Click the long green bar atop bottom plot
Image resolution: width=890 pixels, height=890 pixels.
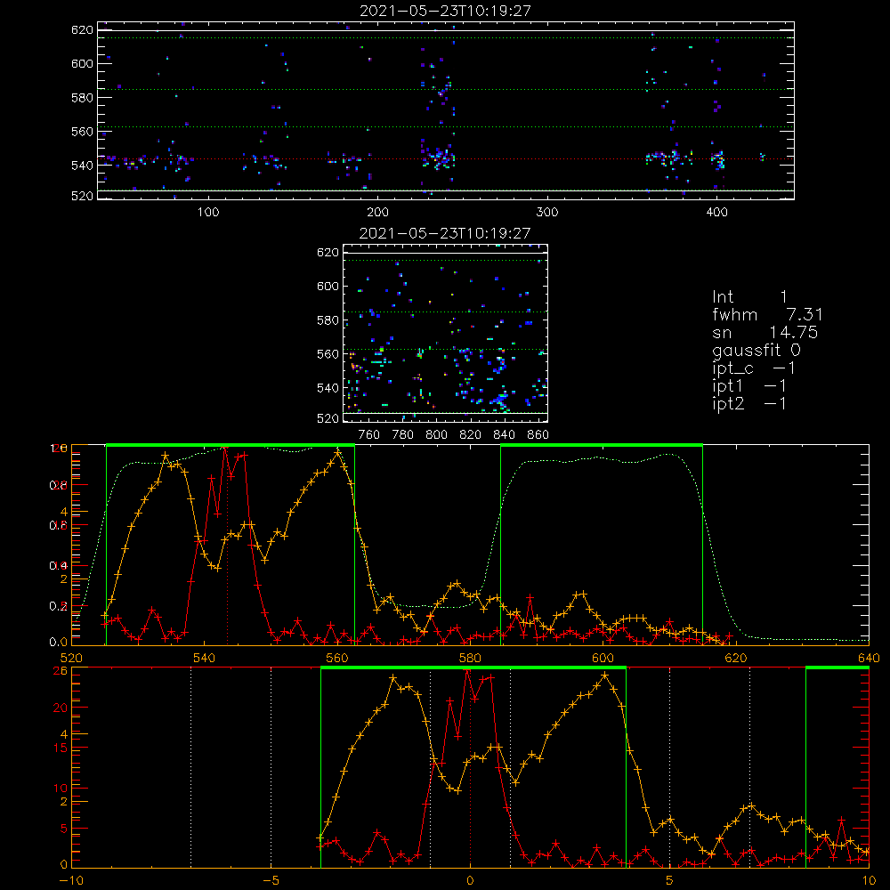pyautogui.click(x=473, y=667)
